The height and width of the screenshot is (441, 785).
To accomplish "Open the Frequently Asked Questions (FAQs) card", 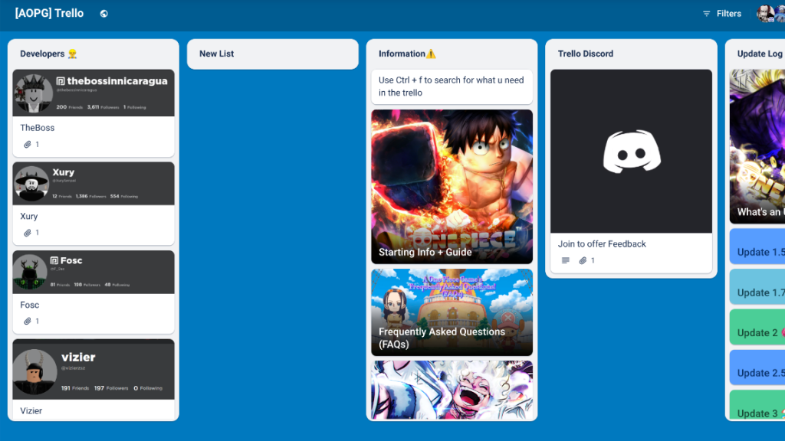I will (x=452, y=312).
